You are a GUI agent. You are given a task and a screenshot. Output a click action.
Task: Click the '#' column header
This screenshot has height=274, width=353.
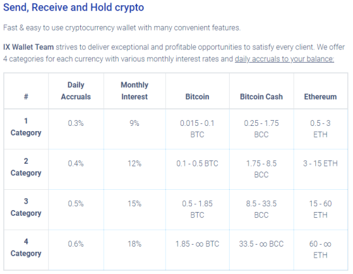click(26, 97)
